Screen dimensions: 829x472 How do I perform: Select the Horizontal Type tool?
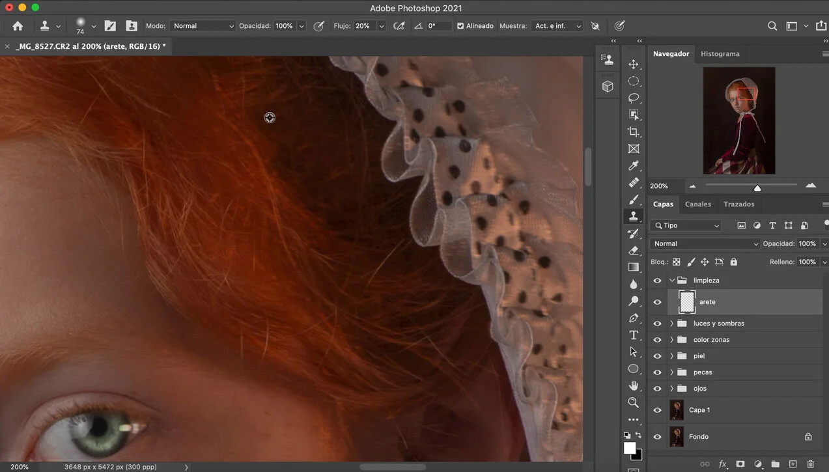[x=633, y=335]
